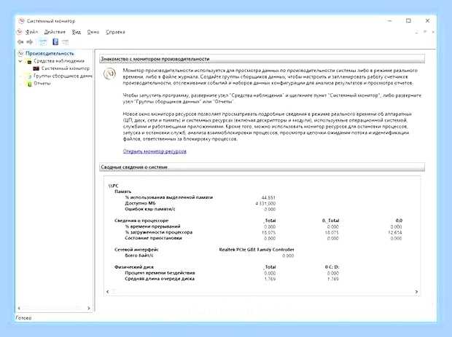Click the 0,_Total processor column header
452x337 pixels.
pyautogui.click(x=331, y=221)
